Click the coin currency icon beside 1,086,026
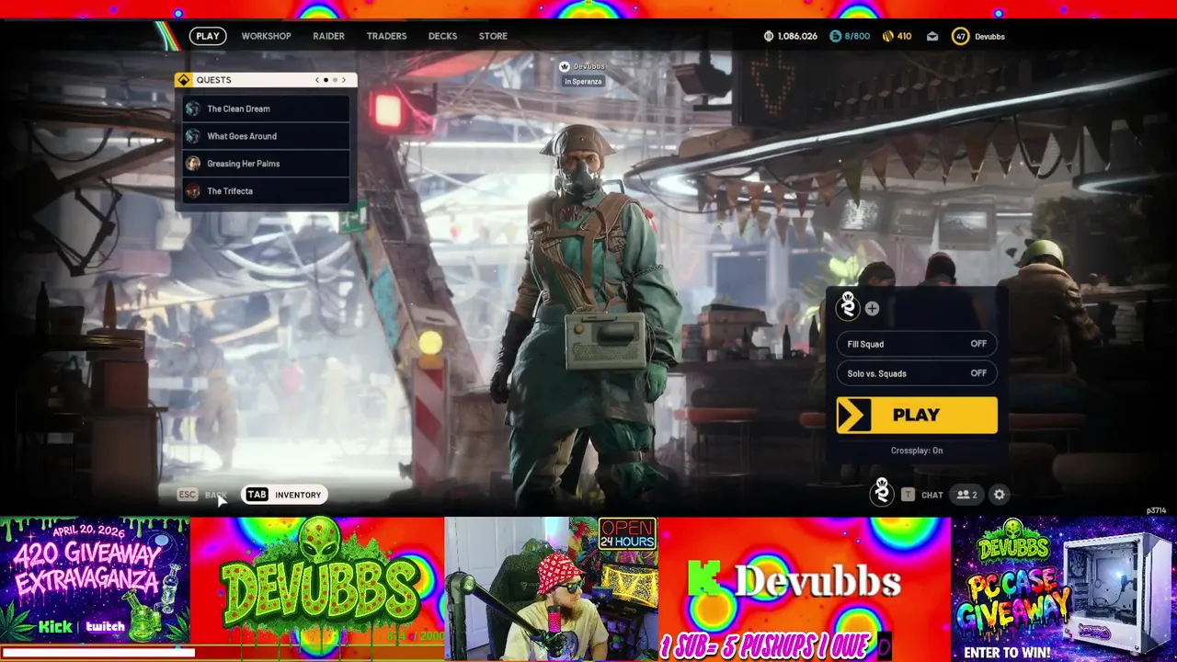This screenshot has width=1177, height=662. (x=769, y=36)
